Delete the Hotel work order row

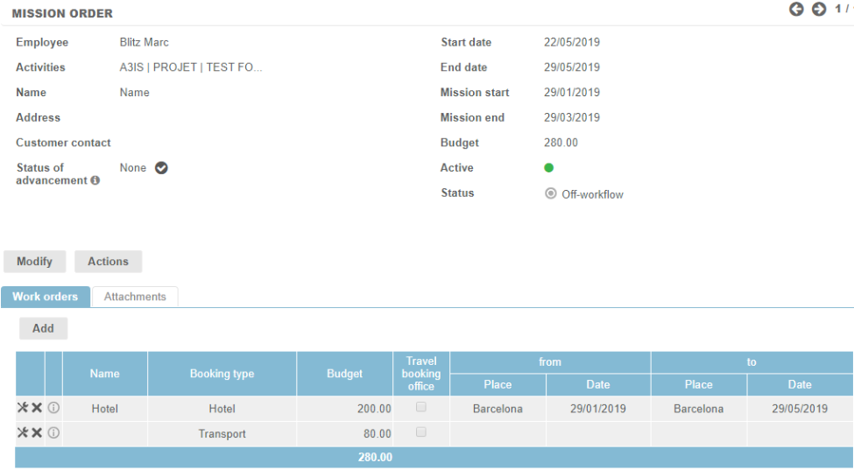tap(37, 408)
